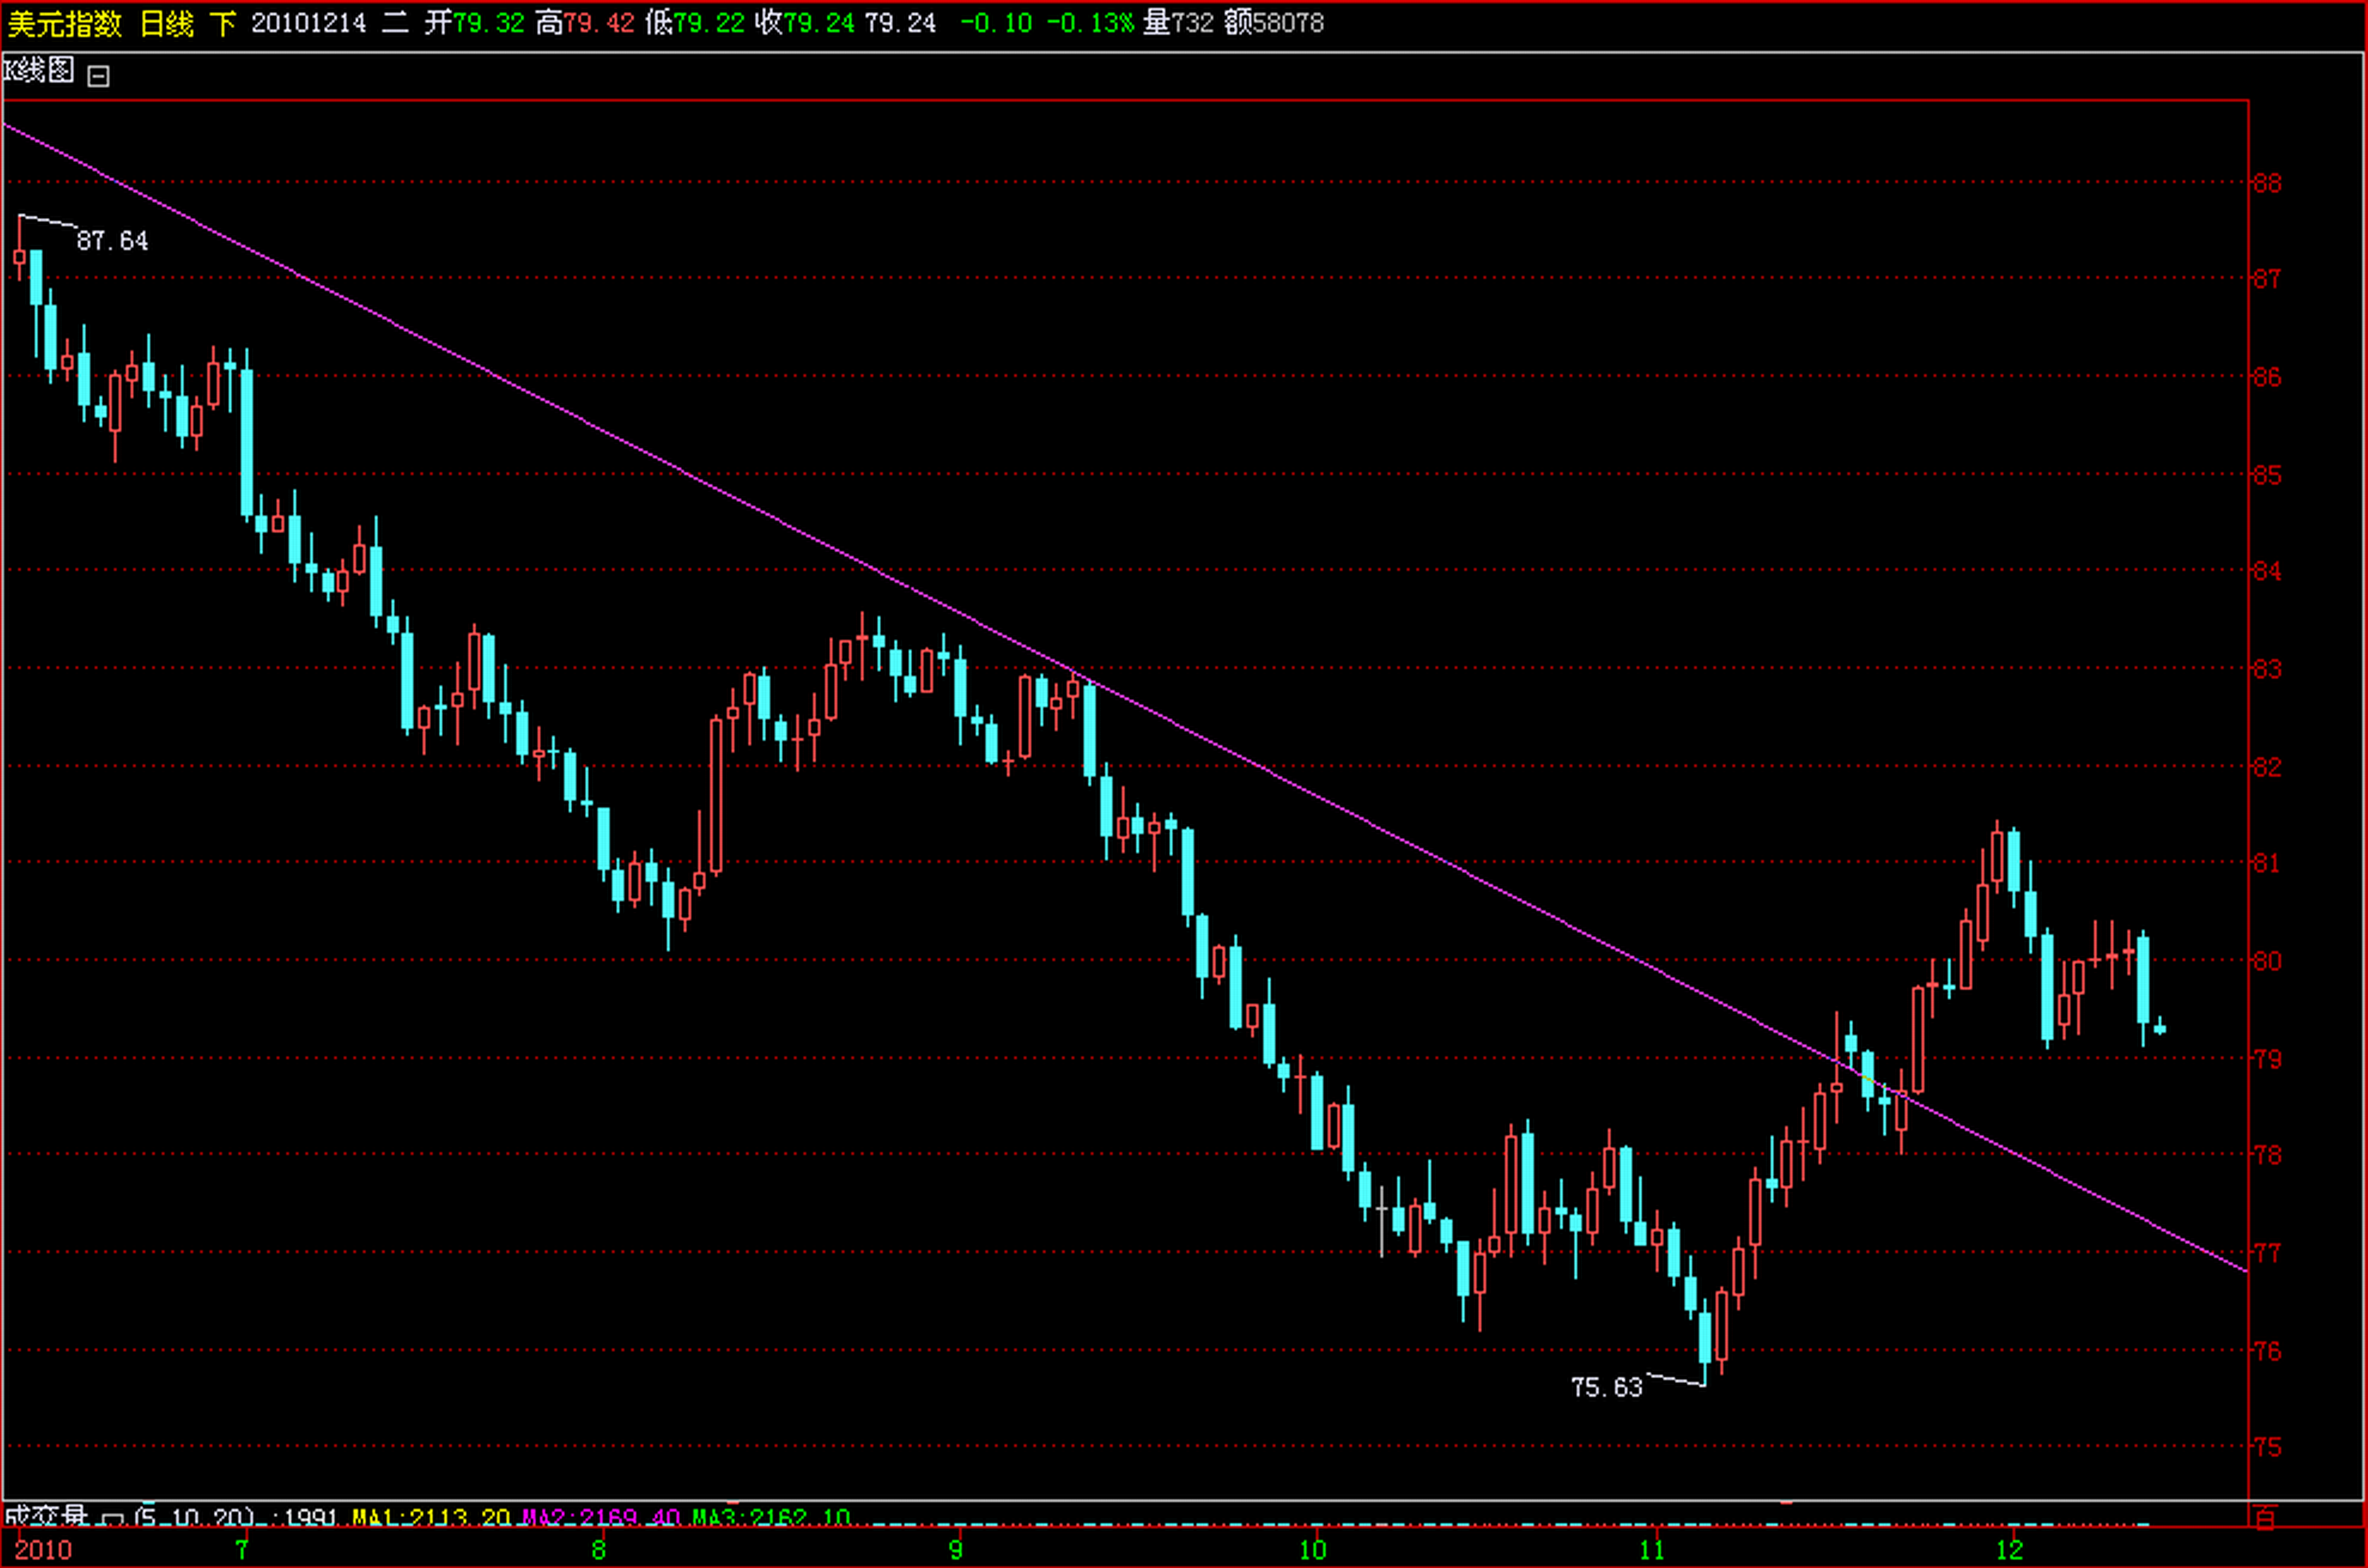
Task: Click the 2010 year marker on time axis
Action: coord(44,1550)
